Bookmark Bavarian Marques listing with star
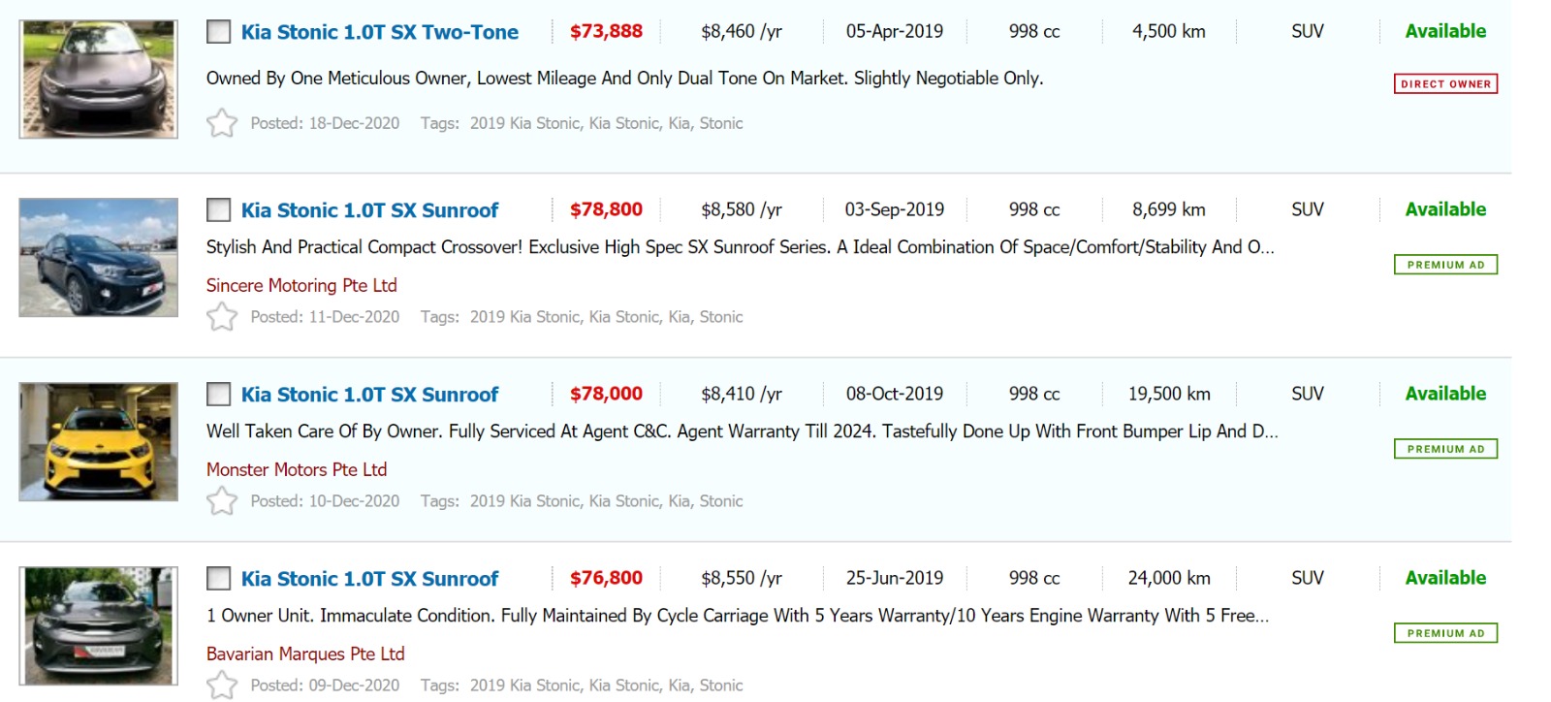Screen dimensions: 1551x702 pos(222,686)
